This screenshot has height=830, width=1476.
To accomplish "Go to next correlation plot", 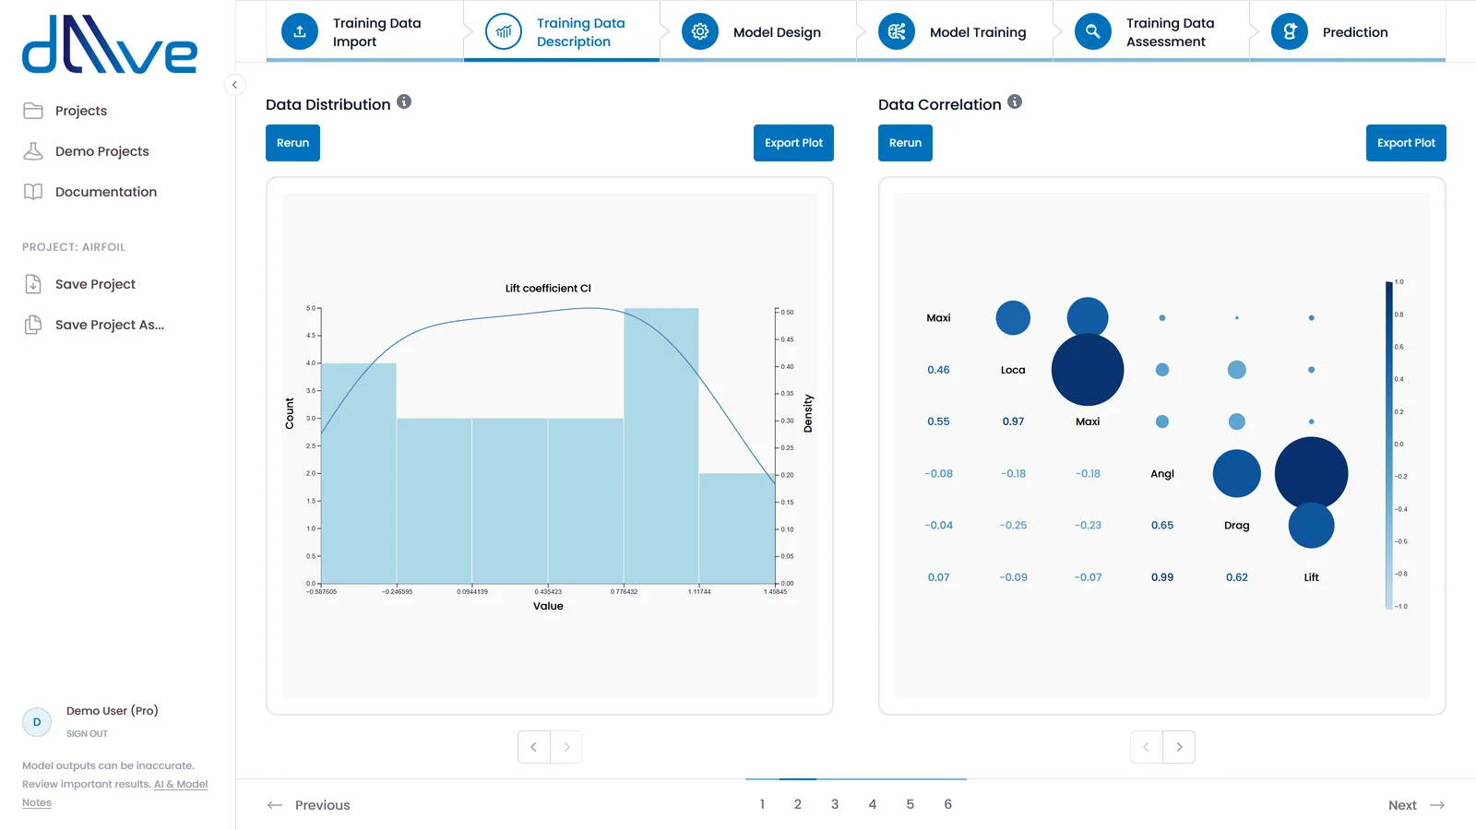I will point(1179,747).
